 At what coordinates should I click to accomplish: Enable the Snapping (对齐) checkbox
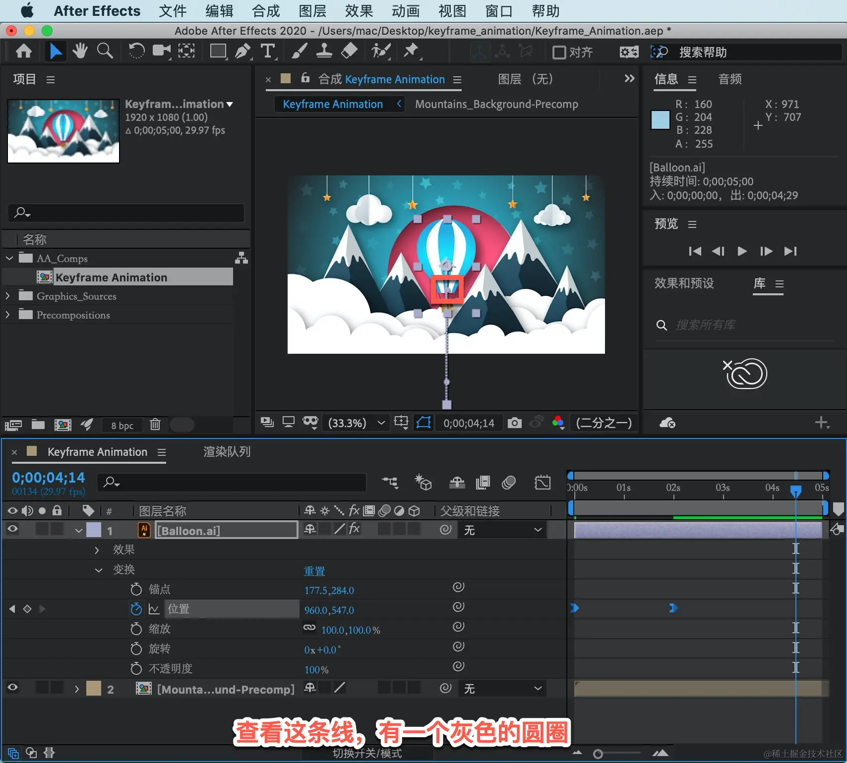[x=559, y=52]
